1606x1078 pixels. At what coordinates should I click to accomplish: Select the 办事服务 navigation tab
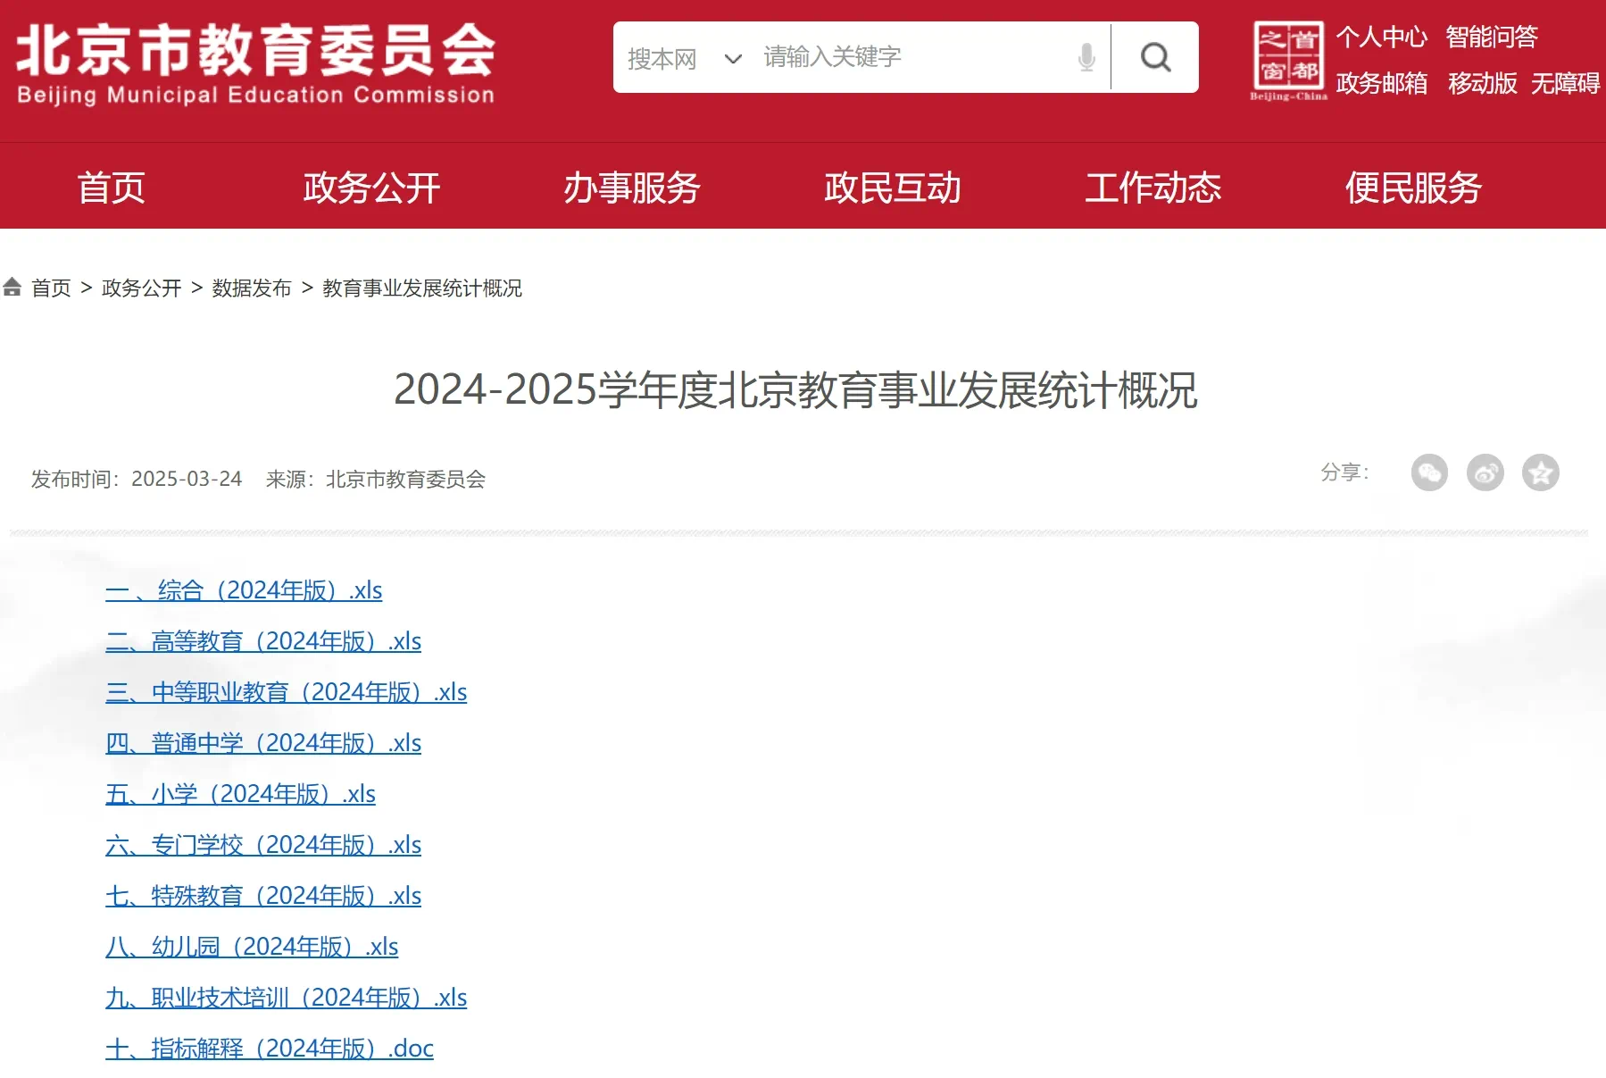[x=633, y=187]
